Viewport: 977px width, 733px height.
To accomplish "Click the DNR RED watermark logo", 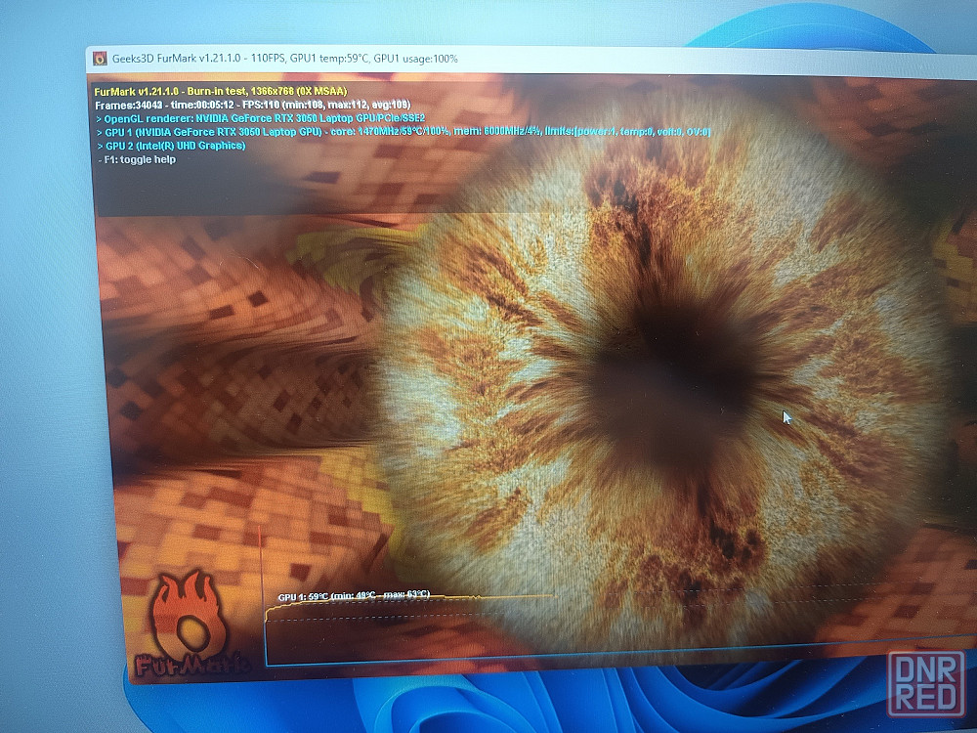I will 926,683.
